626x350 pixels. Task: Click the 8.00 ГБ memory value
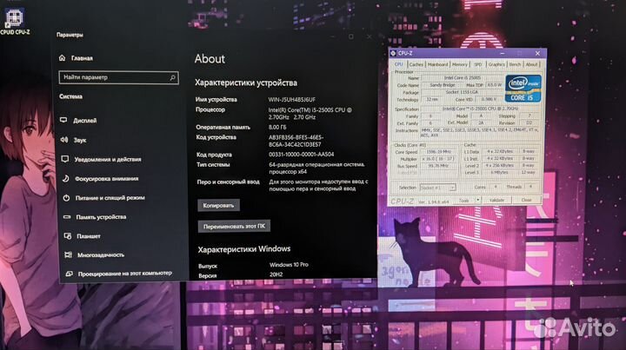tap(277, 127)
